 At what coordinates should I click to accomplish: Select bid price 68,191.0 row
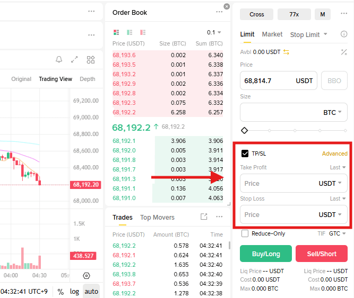168,198
